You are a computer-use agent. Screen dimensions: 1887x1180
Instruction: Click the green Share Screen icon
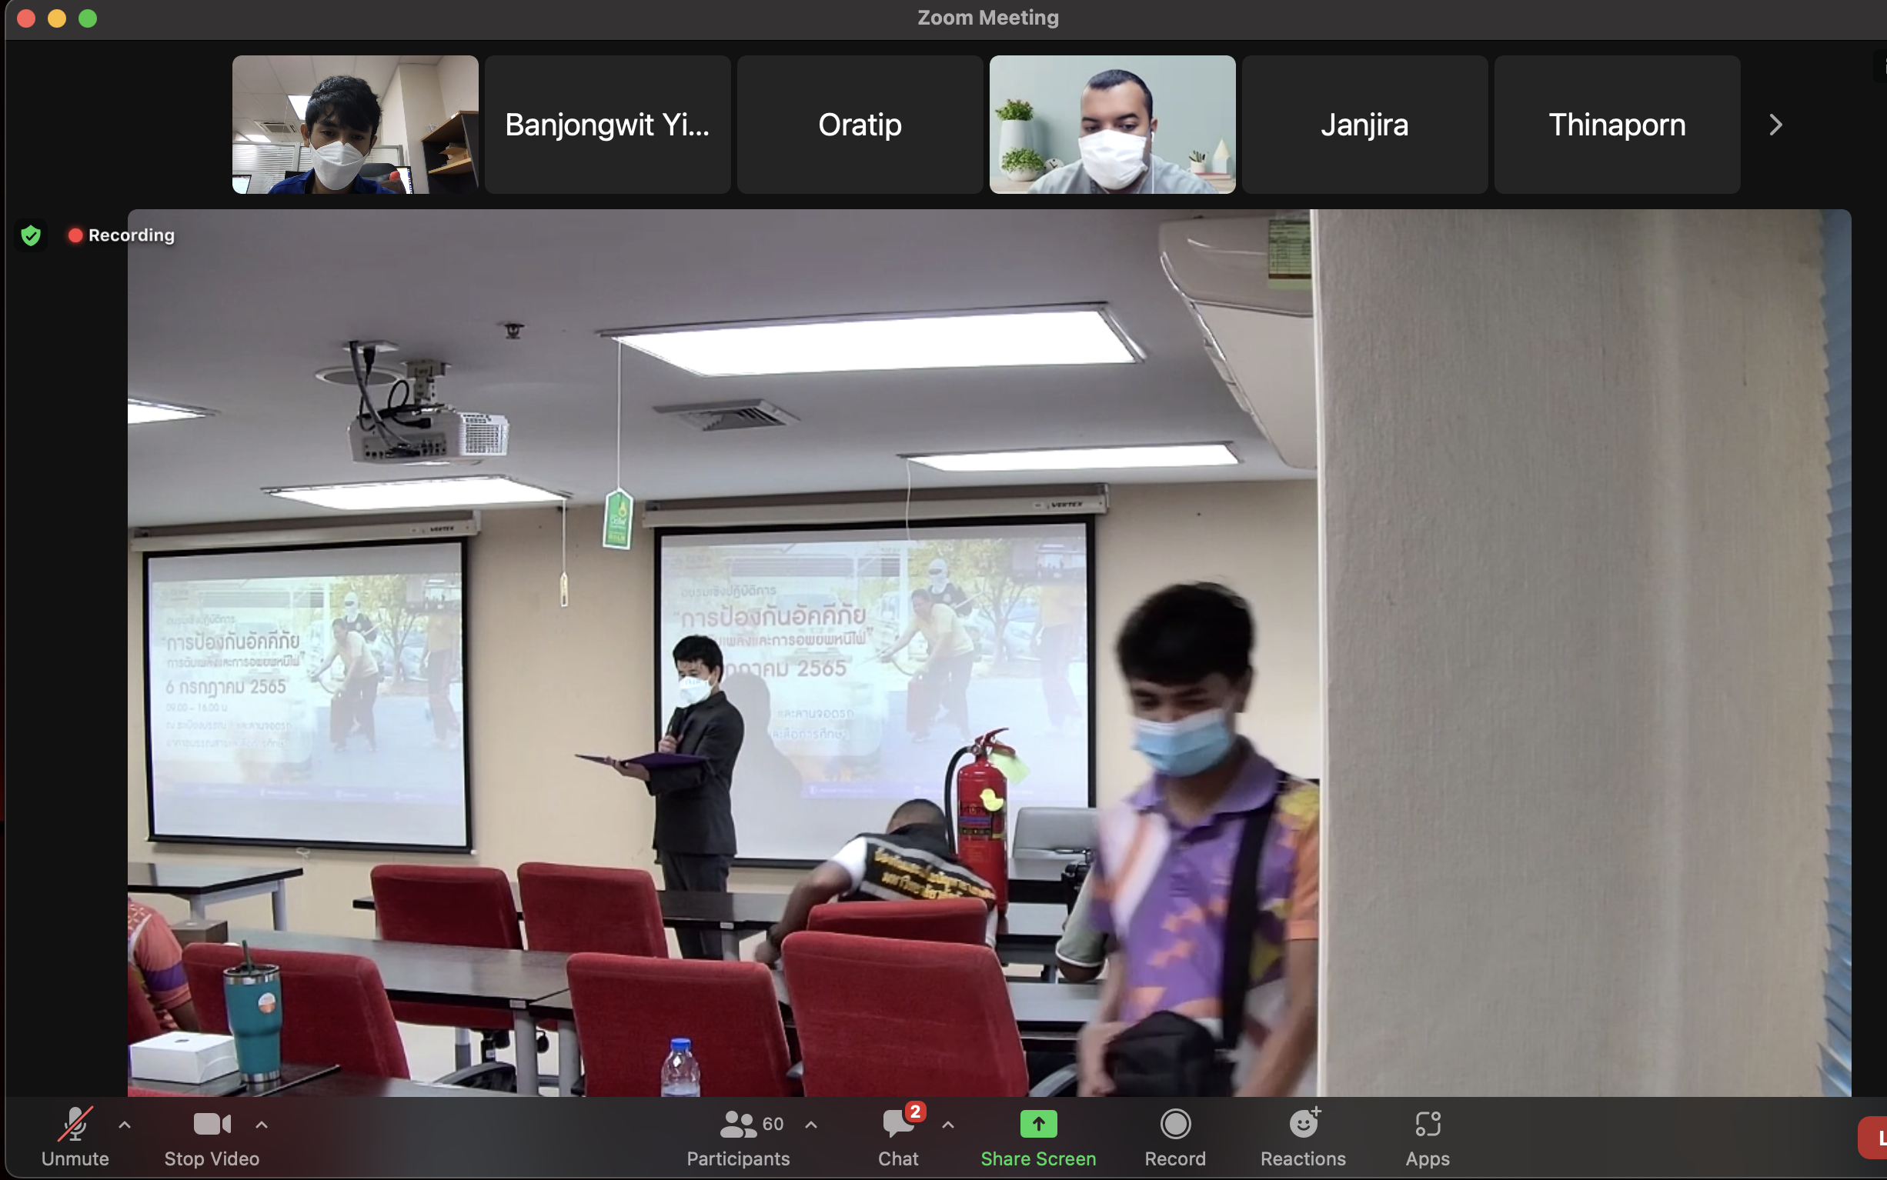click(x=1037, y=1124)
